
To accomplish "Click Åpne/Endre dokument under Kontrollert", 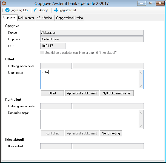I will pos(82,133).
